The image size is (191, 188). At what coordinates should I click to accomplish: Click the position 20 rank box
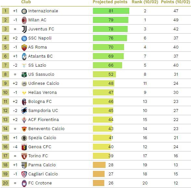[x=6, y=183]
